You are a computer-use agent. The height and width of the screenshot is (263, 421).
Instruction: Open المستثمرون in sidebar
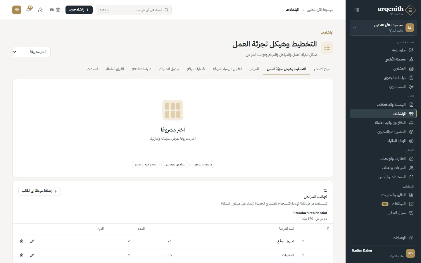(383, 87)
